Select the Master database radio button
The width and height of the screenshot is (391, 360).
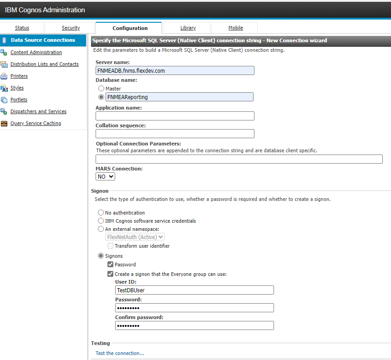pyautogui.click(x=101, y=88)
